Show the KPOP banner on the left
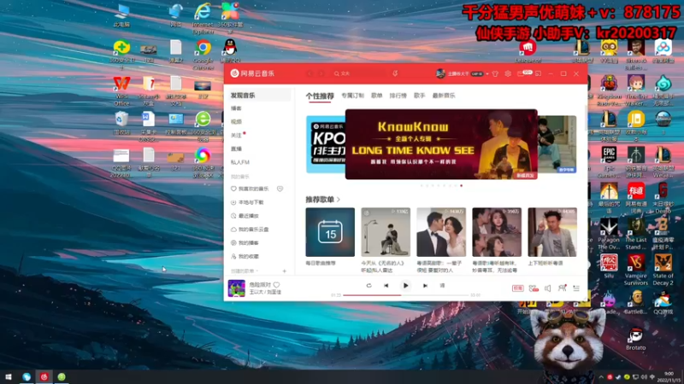The image size is (684, 384). click(x=326, y=144)
